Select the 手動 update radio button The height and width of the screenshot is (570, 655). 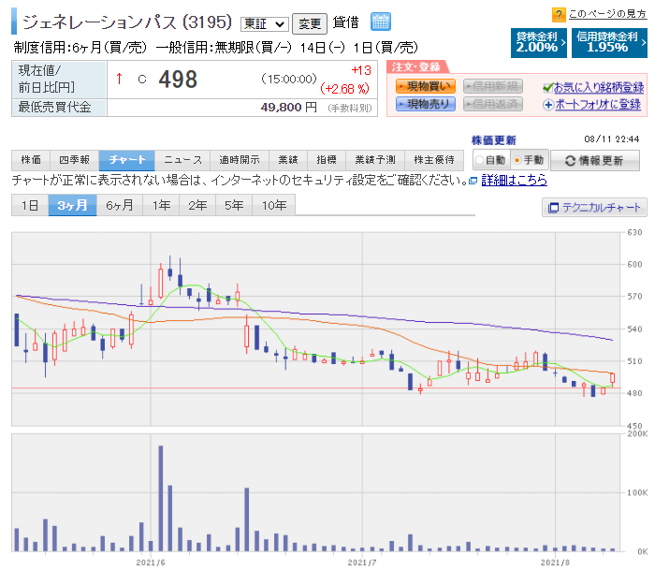pos(517,160)
